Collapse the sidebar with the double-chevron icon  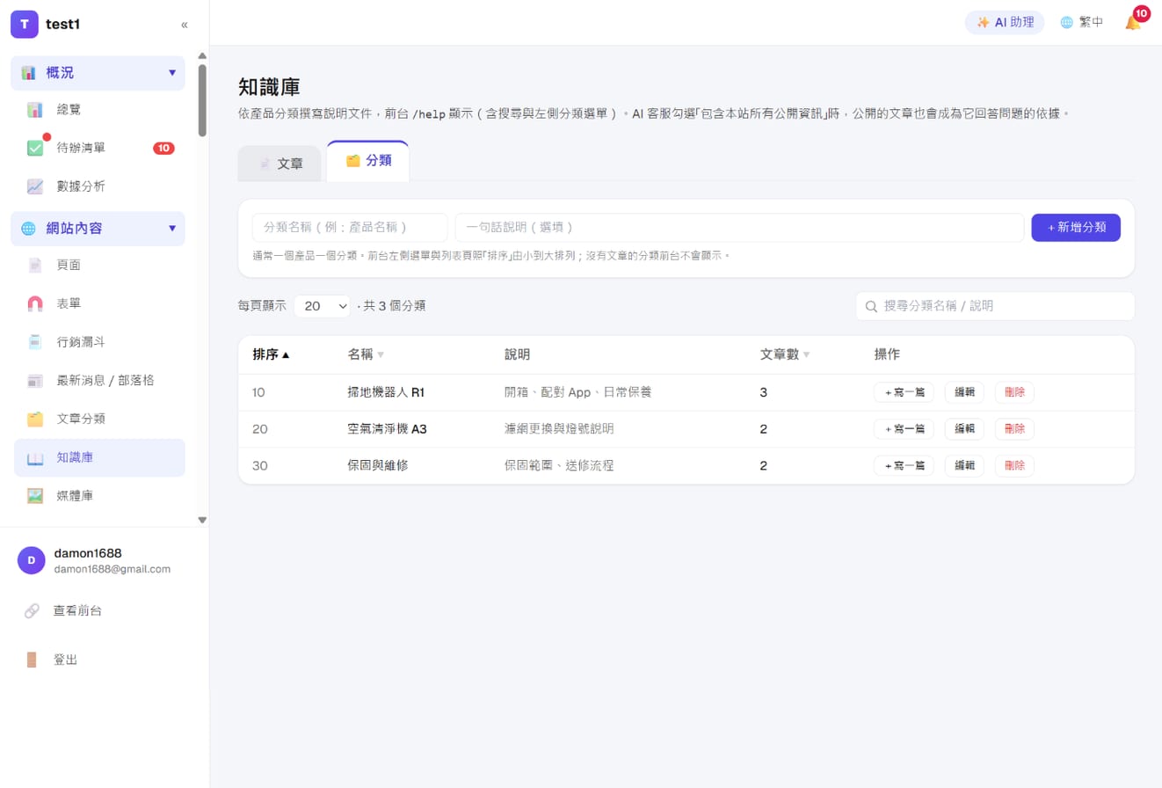pyautogui.click(x=185, y=25)
